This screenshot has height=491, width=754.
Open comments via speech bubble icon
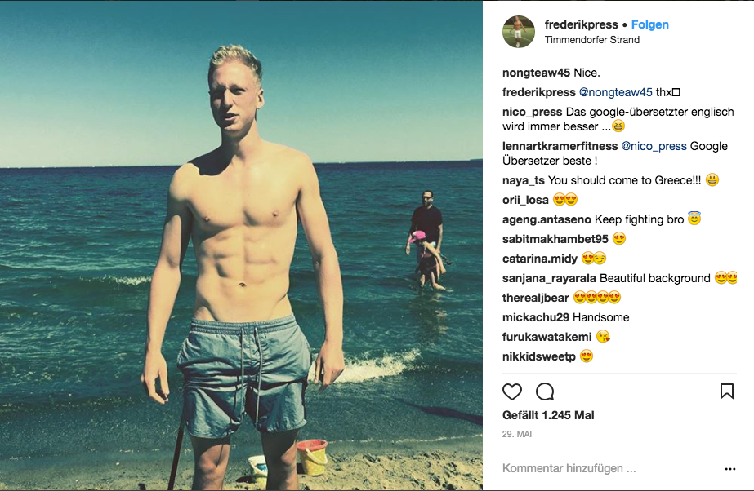pos(545,391)
